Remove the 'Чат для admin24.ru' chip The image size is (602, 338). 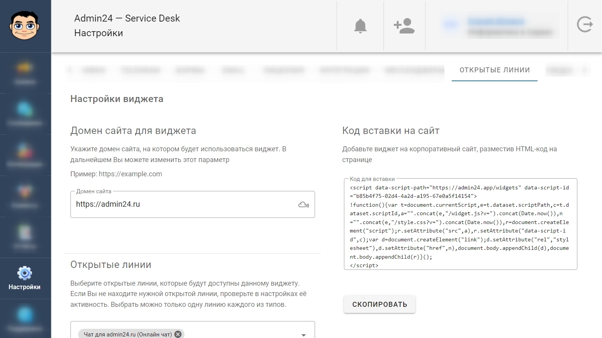[178, 334]
